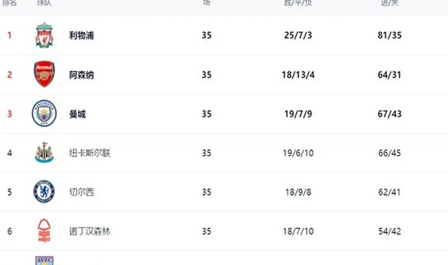Open team page for 利物浦
This screenshot has height=265, width=448.
(x=82, y=36)
